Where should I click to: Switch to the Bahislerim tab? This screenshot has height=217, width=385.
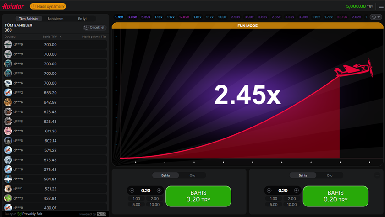[x=55, y=19]
